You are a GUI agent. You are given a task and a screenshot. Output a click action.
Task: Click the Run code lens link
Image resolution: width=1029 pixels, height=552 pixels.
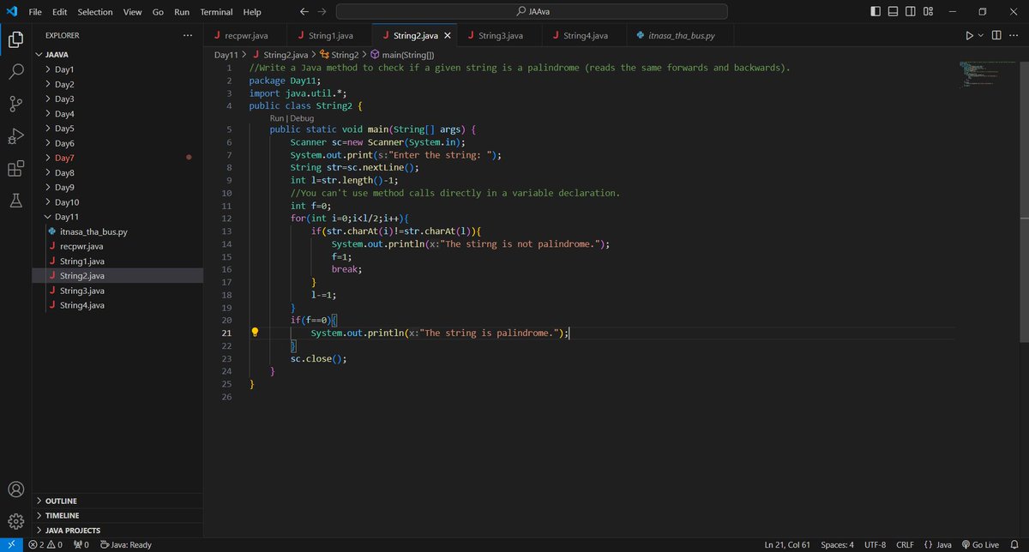click(277, 118)
